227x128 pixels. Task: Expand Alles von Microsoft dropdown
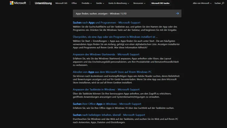pos(202,3)
